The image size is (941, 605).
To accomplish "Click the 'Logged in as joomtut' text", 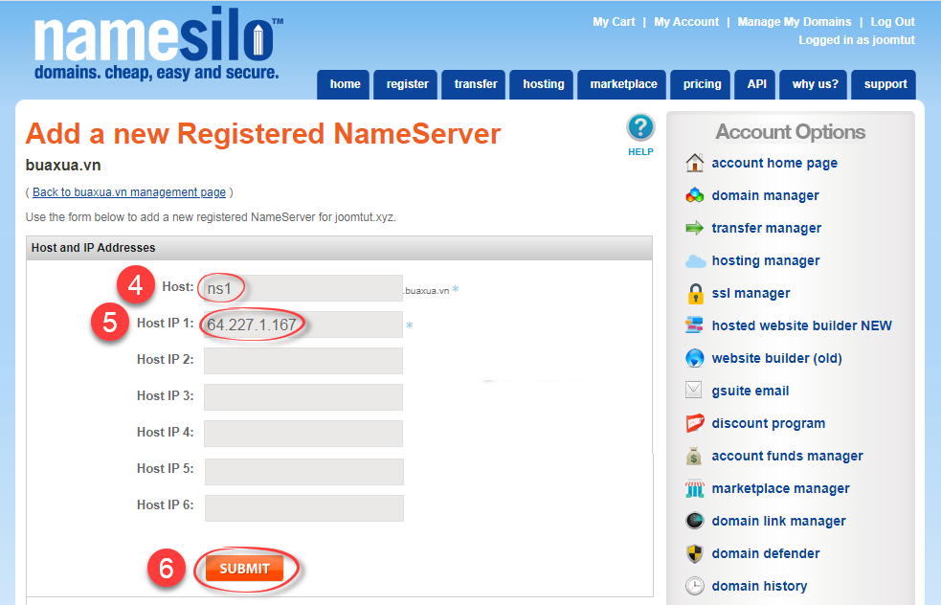I will [857, 40].
